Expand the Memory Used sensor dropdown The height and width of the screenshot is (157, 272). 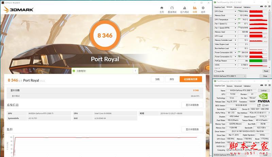tap(235, 32)
